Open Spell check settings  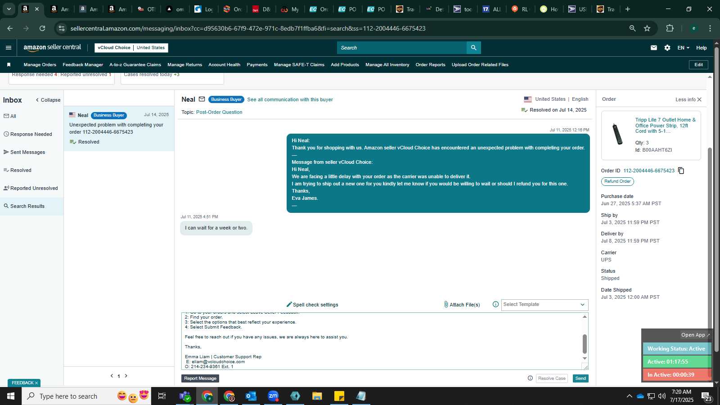tap(312, 305)
